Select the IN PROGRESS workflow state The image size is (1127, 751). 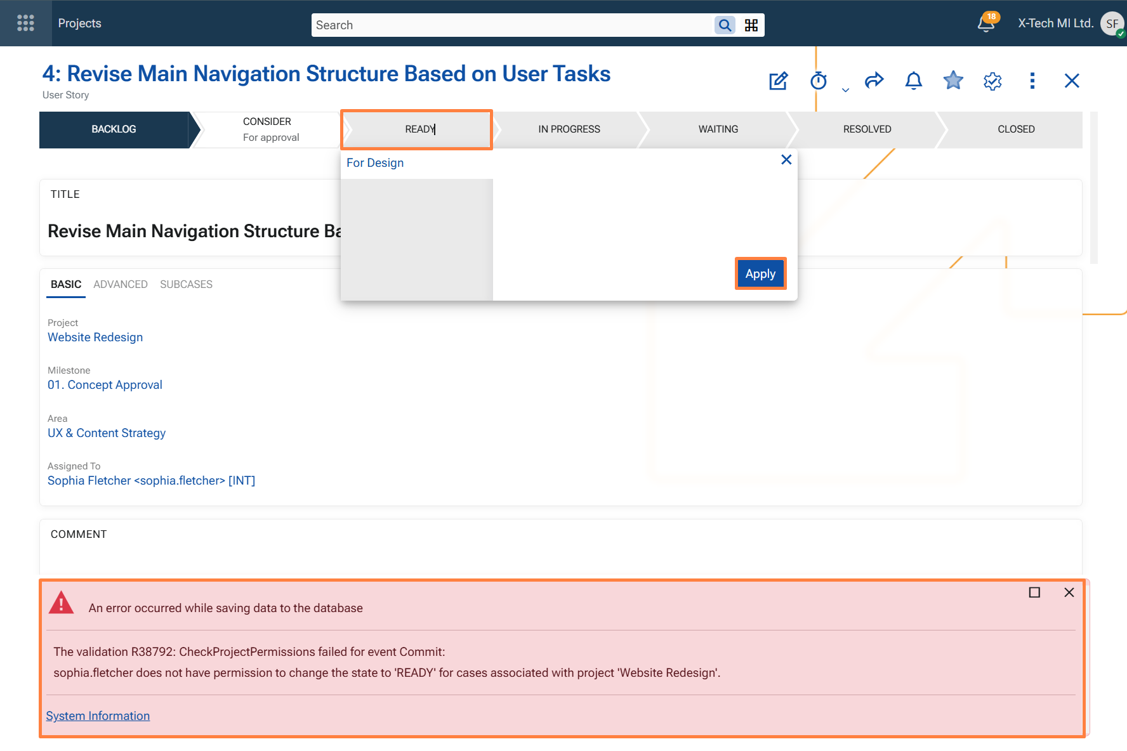pyautogui.click(x=569, y=129)
